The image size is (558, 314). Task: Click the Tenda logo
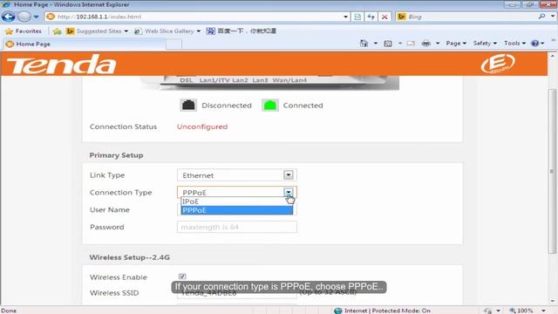pyautogui.click(x=62, y=65)
